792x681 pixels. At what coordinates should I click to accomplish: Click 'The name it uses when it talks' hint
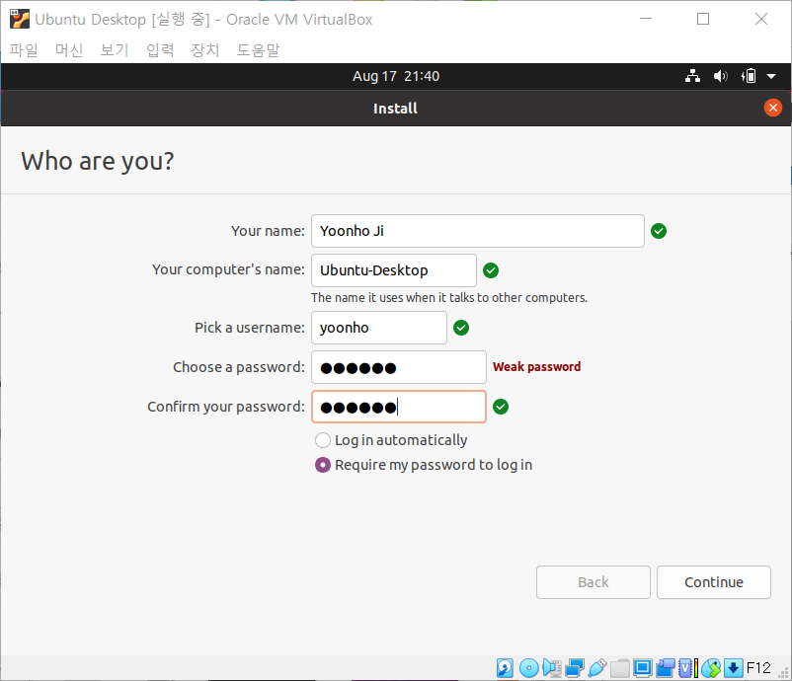coord(449,298)
